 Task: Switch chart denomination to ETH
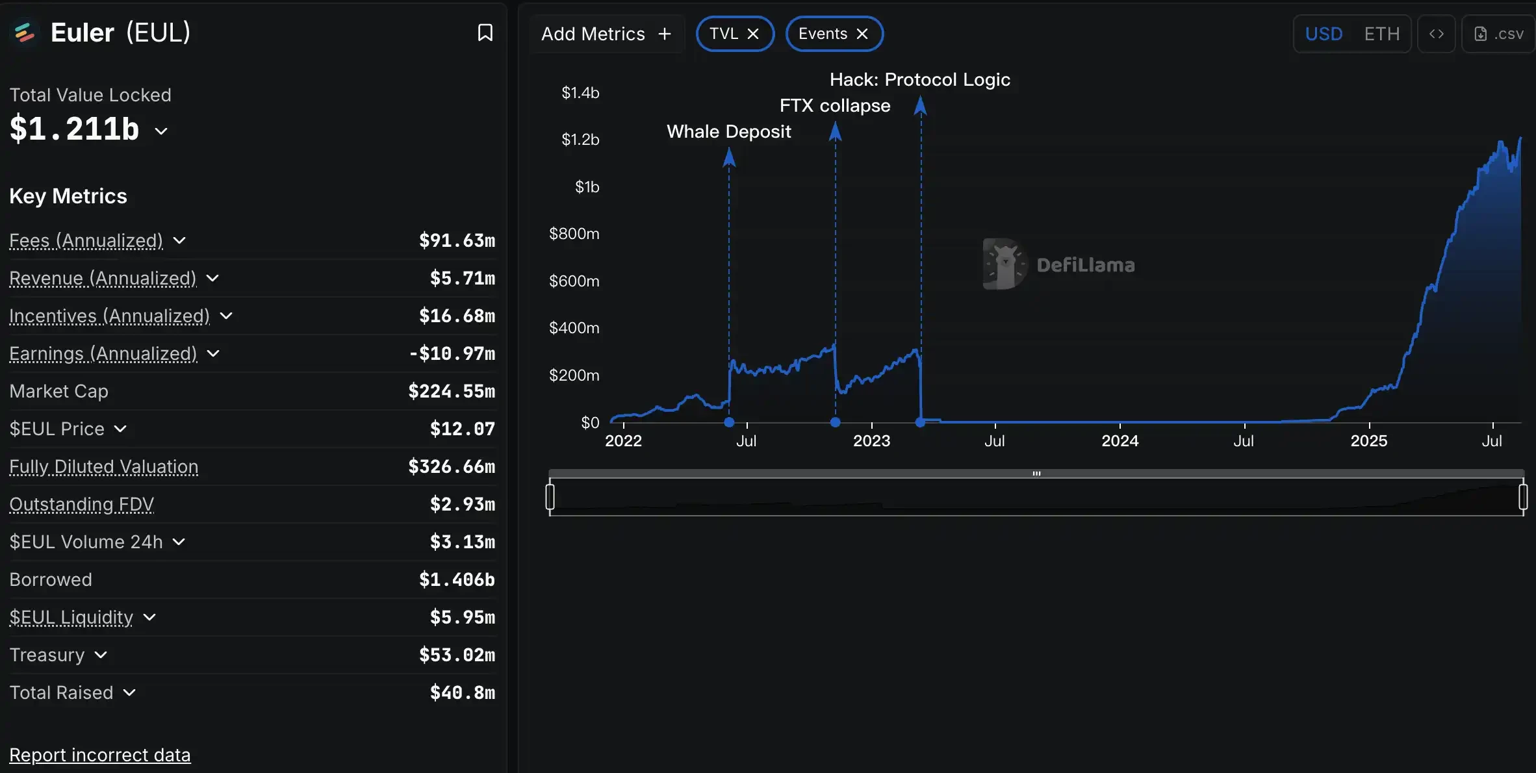1381,34
